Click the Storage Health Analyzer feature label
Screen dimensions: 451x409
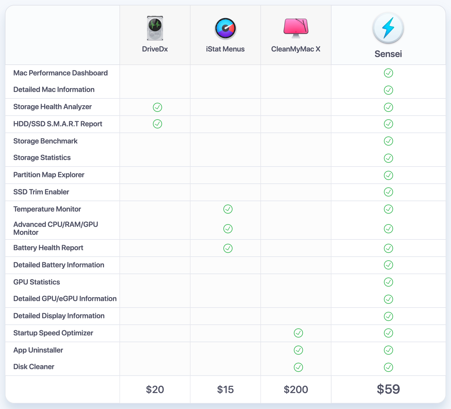point(52,107)
